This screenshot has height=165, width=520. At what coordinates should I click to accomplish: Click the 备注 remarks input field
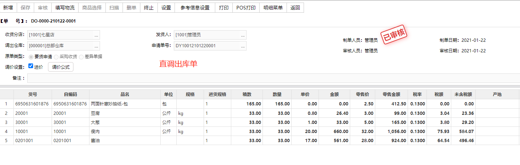[x=273, y=78]
